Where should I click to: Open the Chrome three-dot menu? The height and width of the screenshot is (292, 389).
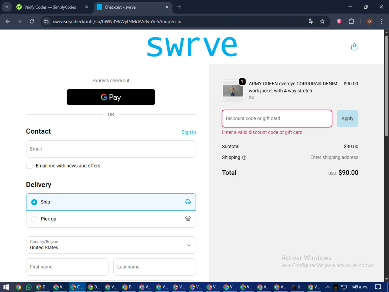pyautogui.click(x=381, y=21)
